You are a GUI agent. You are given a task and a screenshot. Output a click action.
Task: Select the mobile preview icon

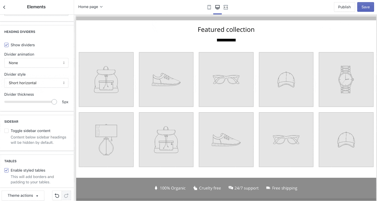(209, 7)
